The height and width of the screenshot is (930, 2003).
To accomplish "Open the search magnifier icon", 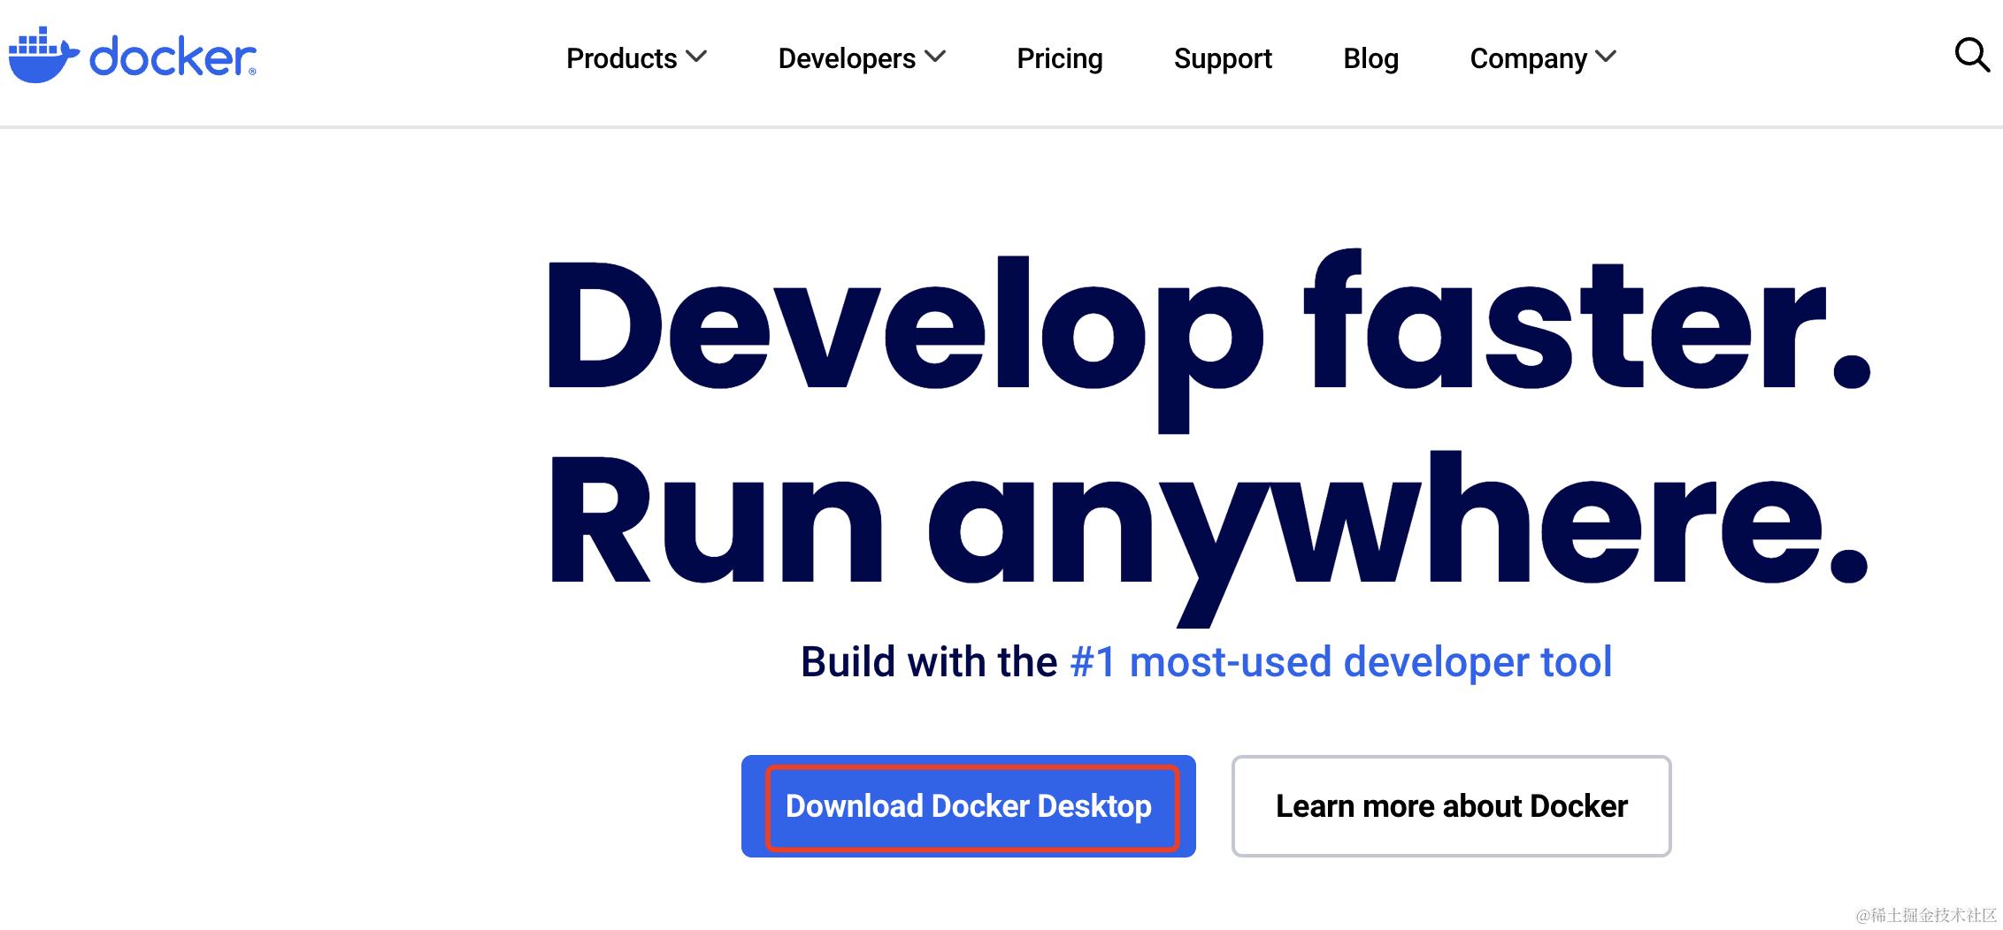I will pyautogui.click(x=1972, y=55).
